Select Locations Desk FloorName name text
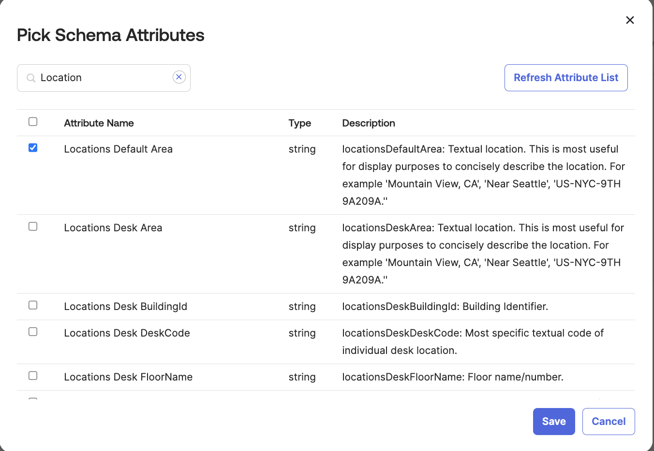The height and width of the screenshot is (451, 654). 128,377
